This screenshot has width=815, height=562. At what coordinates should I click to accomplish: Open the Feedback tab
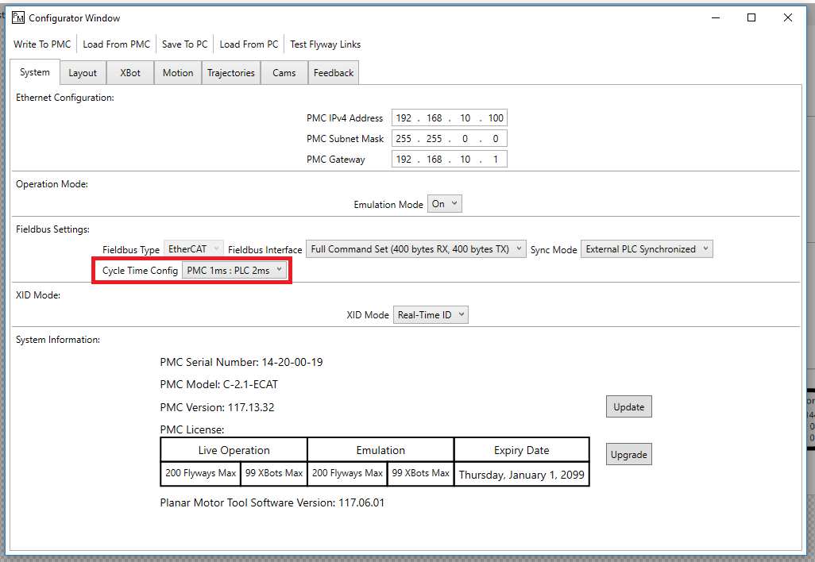click(x=334, y=73)
